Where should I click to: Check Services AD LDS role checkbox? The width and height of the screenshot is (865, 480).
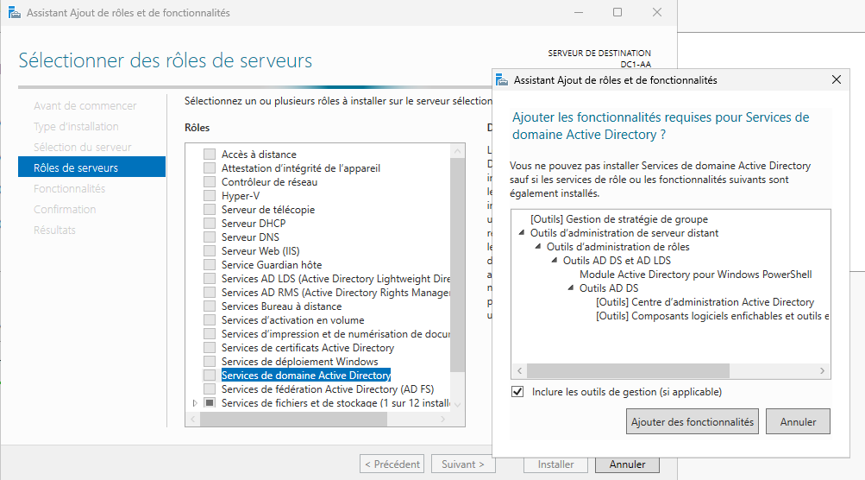210,278
